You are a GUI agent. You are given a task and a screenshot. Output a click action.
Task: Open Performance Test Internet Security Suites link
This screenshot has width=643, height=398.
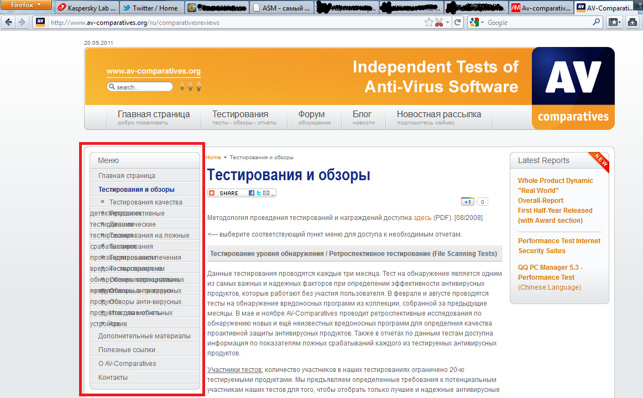click(x=559, y=246)
